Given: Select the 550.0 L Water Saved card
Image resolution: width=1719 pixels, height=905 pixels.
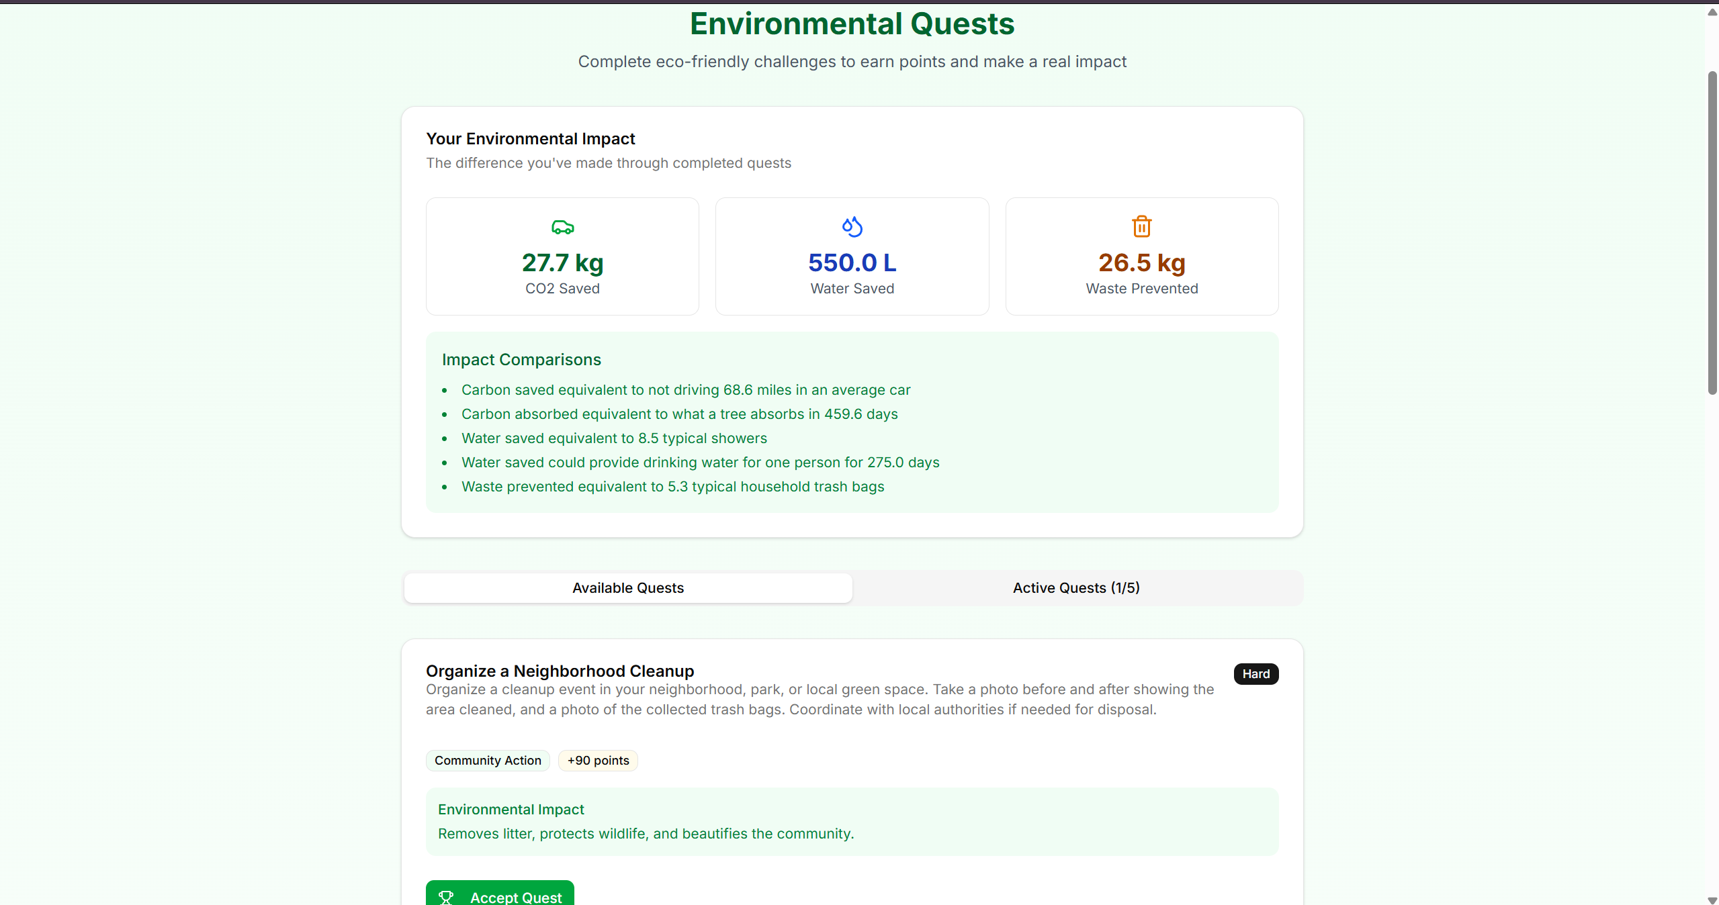Looking at the screenshot, I should tap(852, 256).
